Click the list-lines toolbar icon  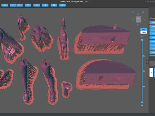[x=28, y=5]
